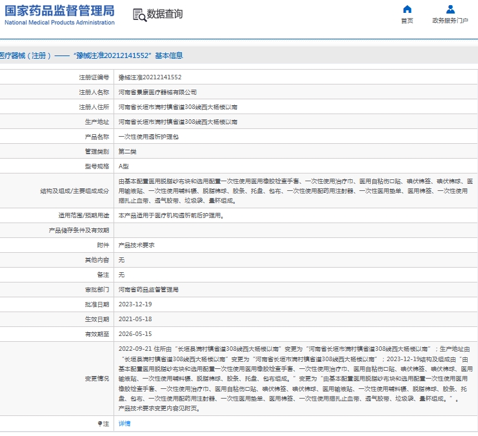Click the 批准日期 row label
This screenshot has width=478, height=436.
tap(97, 304)
